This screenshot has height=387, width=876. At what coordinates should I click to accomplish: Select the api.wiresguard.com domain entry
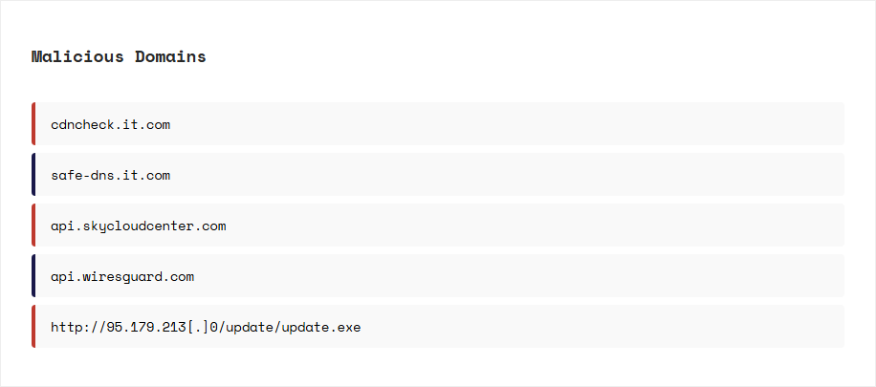pyautogui.click(x=122, y=276)
